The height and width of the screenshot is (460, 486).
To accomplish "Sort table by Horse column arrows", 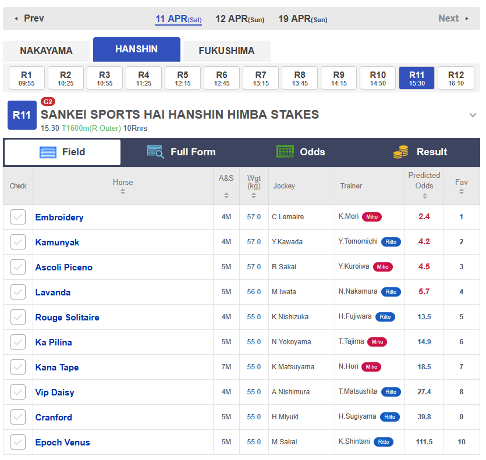I will tap(123, 192).
